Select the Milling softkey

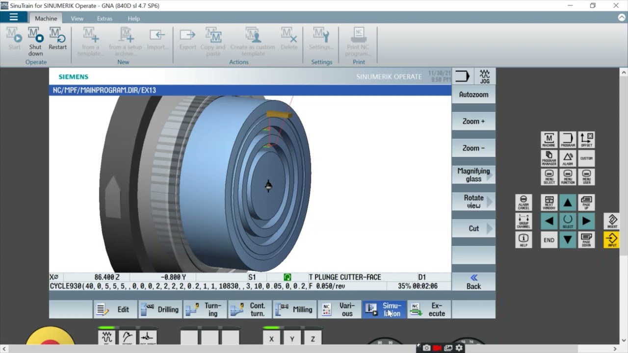point(294,309)
